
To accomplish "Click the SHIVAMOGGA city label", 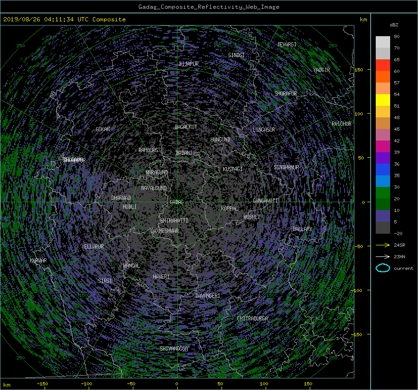I will coord(174,349).
